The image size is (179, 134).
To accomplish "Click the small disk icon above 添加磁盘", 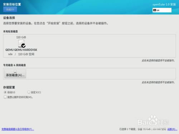I will click(15, 71).
